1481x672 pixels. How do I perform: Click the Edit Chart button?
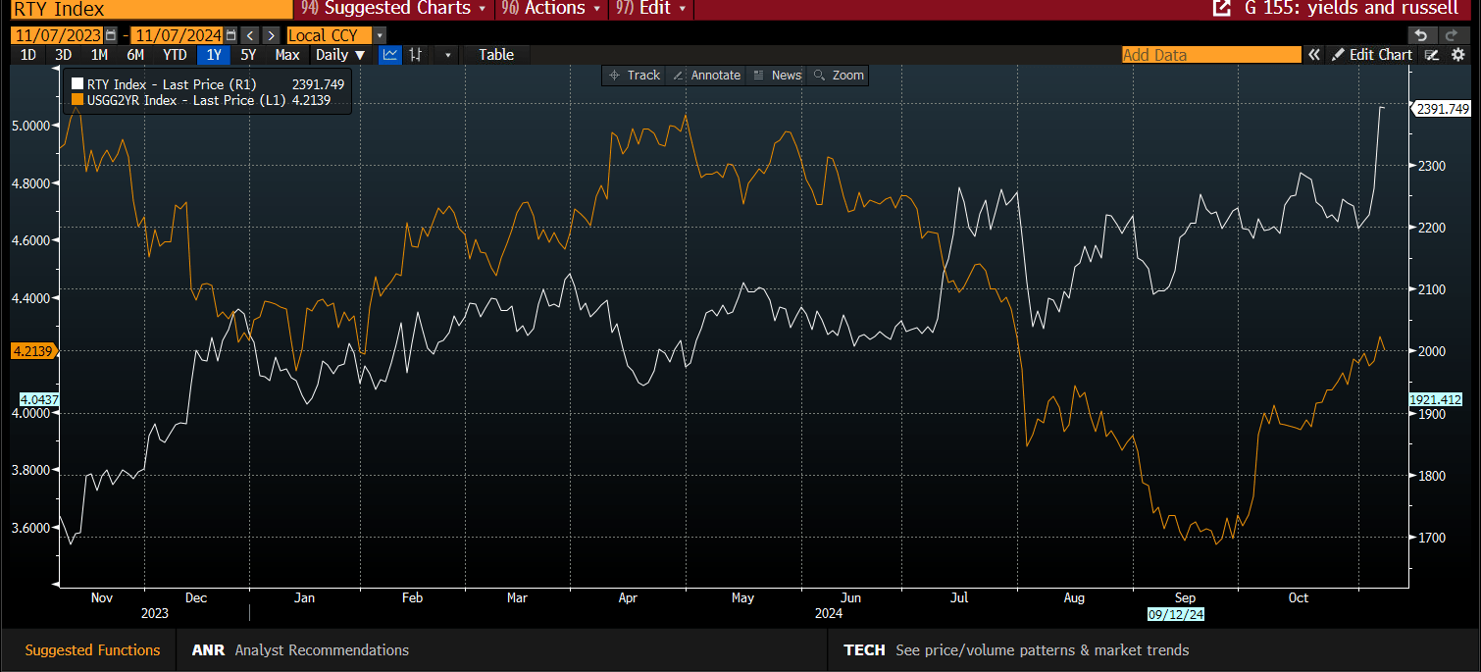click(x=1371, y=55)
